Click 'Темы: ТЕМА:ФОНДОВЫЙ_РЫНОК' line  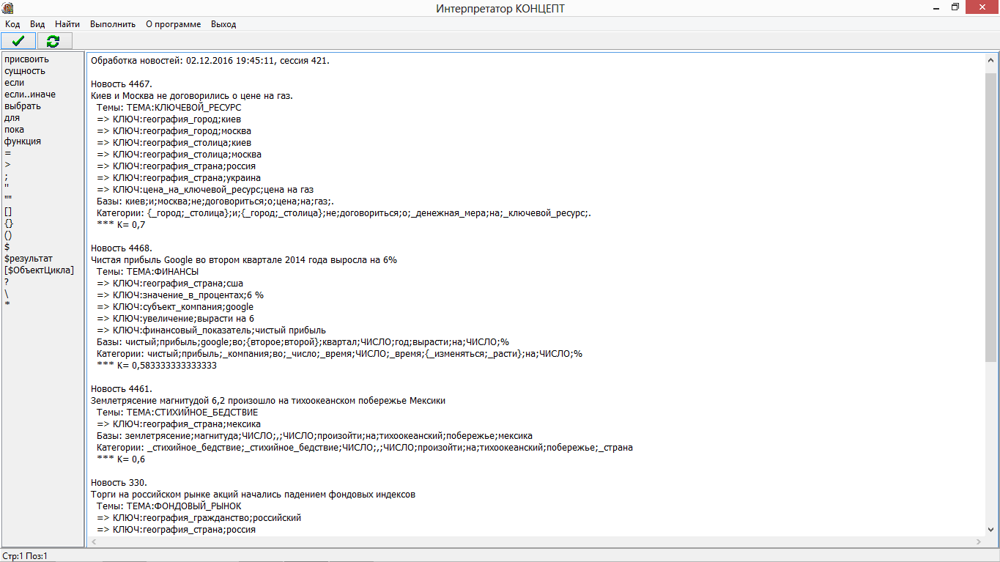168,506
